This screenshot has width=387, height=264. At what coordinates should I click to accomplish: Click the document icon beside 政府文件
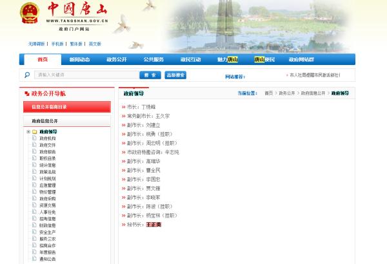35,145
